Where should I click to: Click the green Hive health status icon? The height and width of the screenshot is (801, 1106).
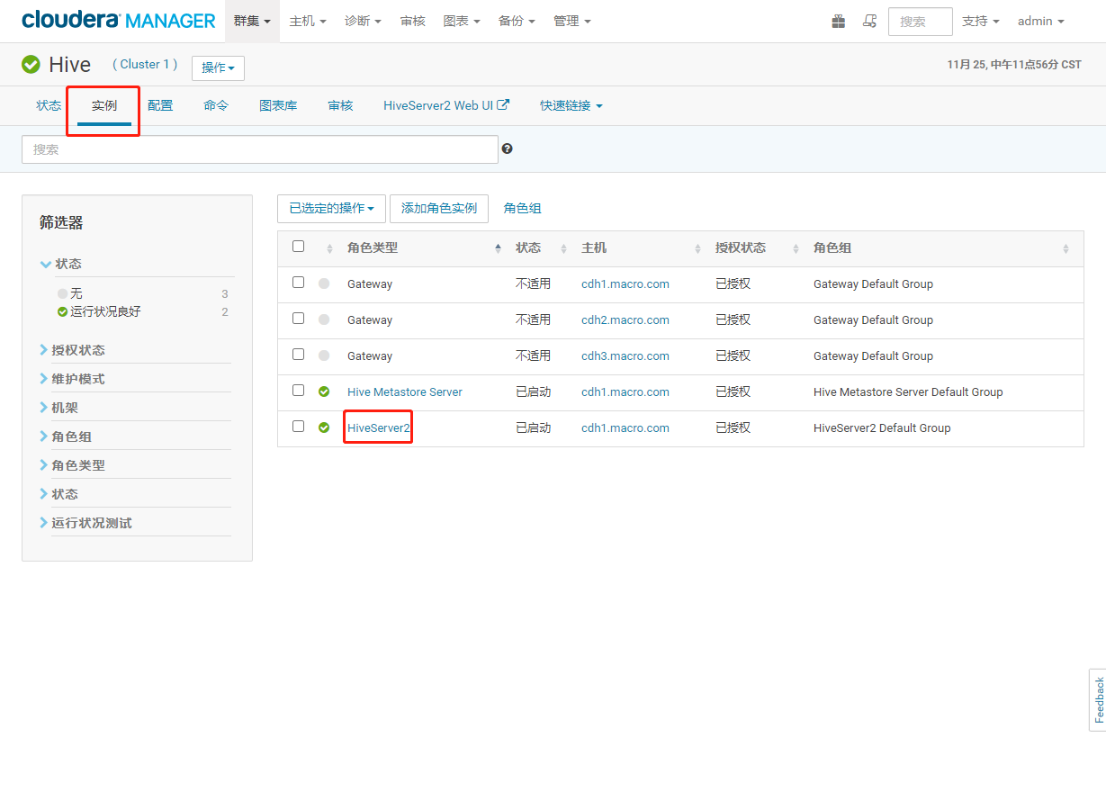pyautogui.click(x=31, y=64)
